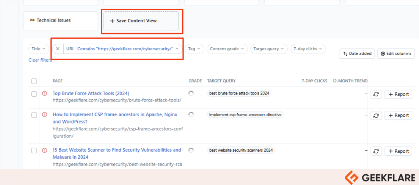Viewport: 419px width, 185px height.
Task: Click the TARGET QUERY column header
Action: click(x=221, y=81)
